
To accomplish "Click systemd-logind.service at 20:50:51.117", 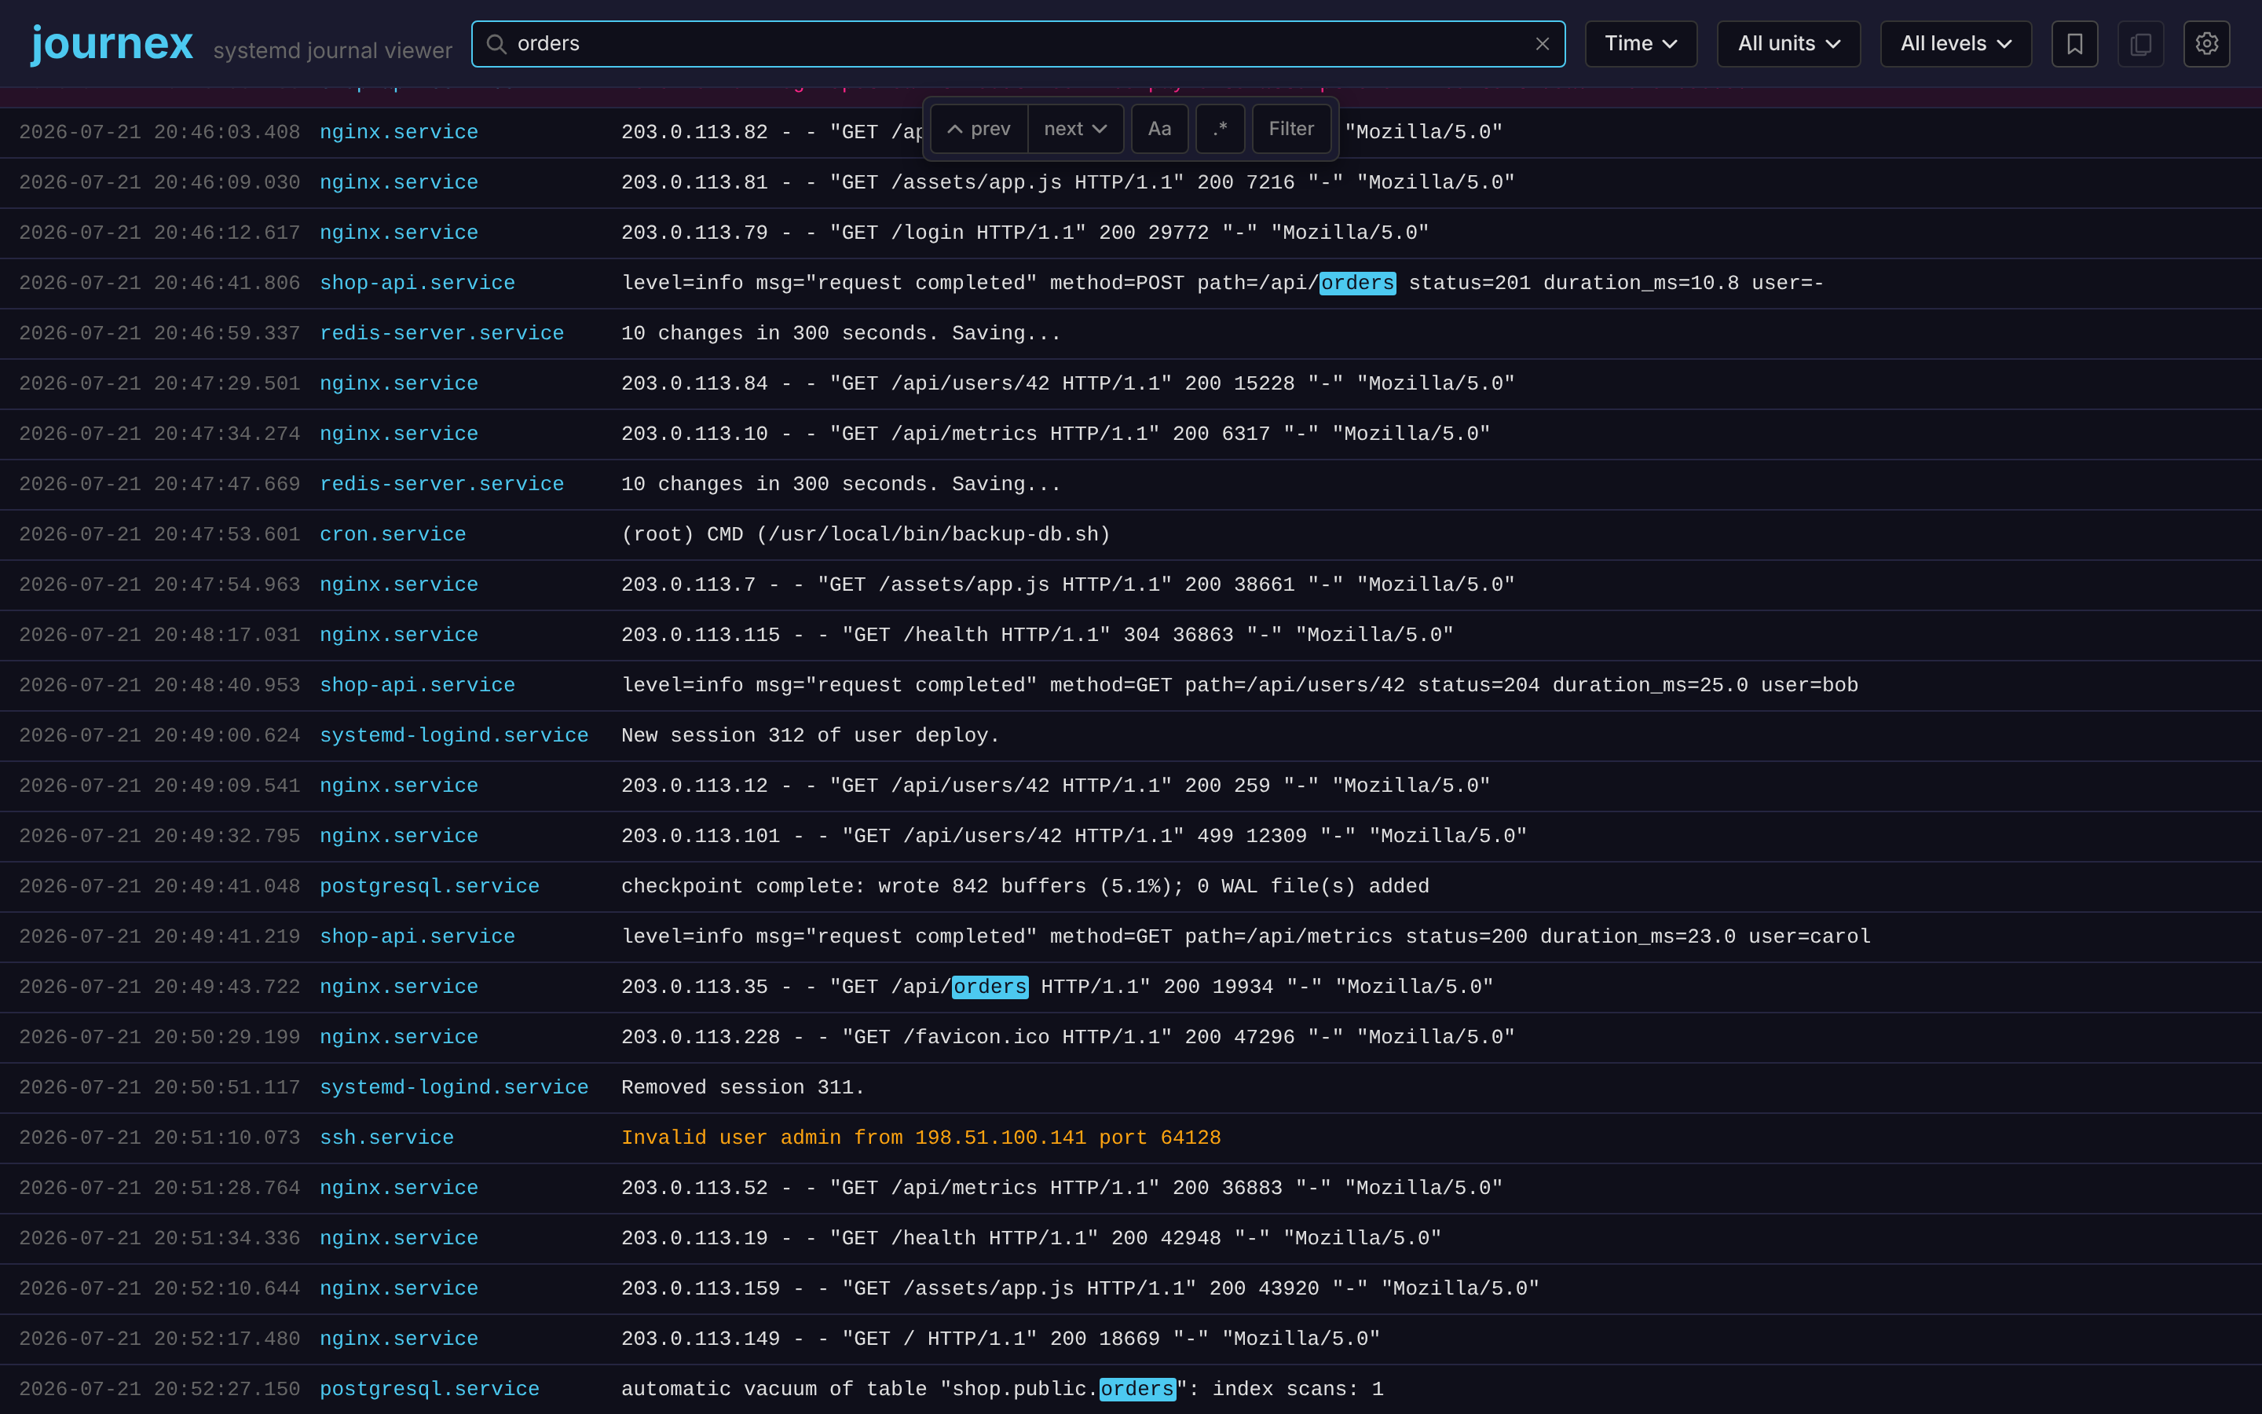I will coord(453,1089).
